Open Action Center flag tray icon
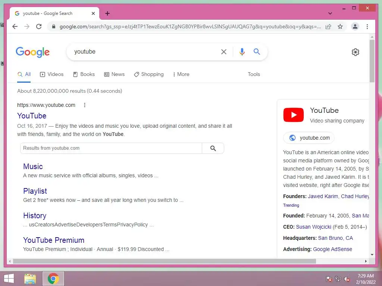 pos(329,279)
